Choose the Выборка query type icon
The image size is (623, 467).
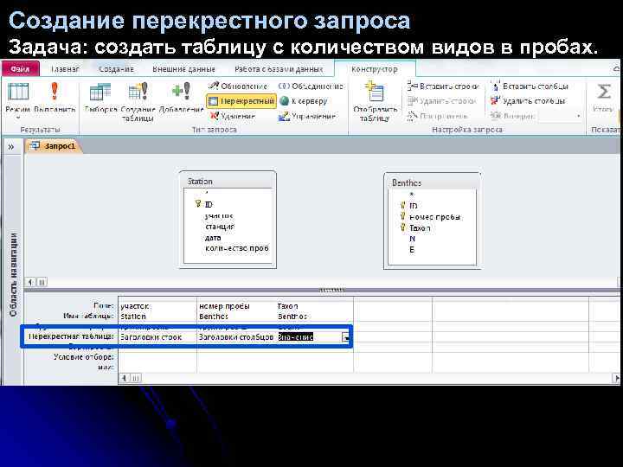pos(100,92)
